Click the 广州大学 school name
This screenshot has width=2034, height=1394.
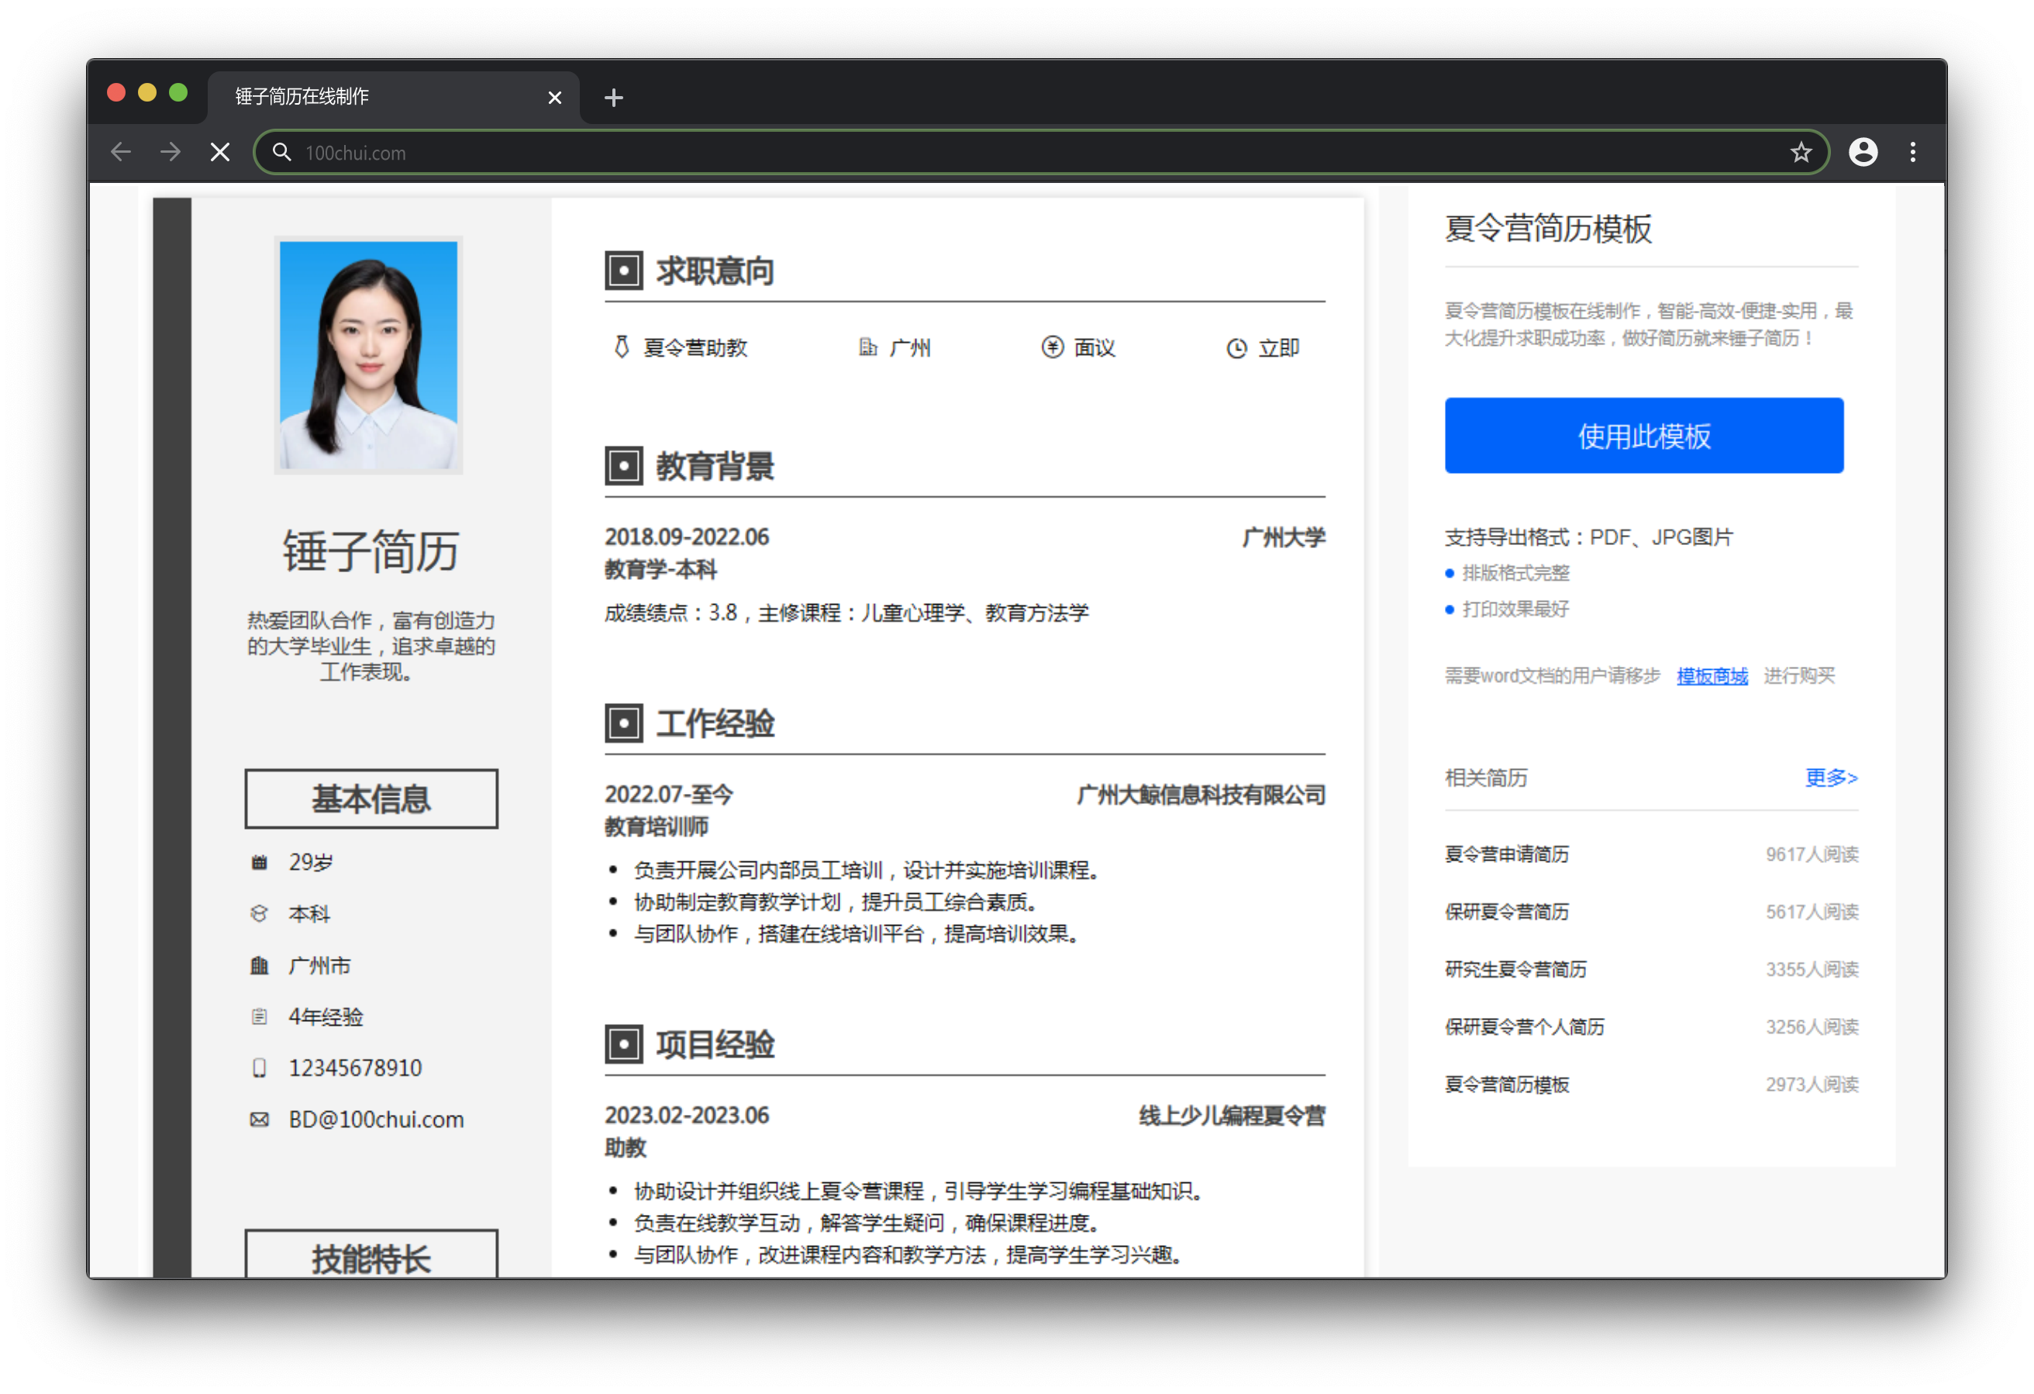pos(1283,537)
